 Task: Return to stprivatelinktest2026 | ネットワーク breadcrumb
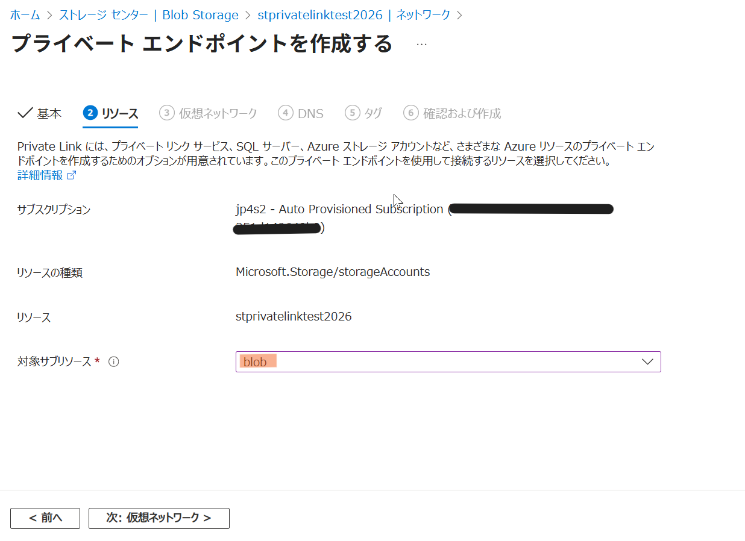(x=353, y=15)
